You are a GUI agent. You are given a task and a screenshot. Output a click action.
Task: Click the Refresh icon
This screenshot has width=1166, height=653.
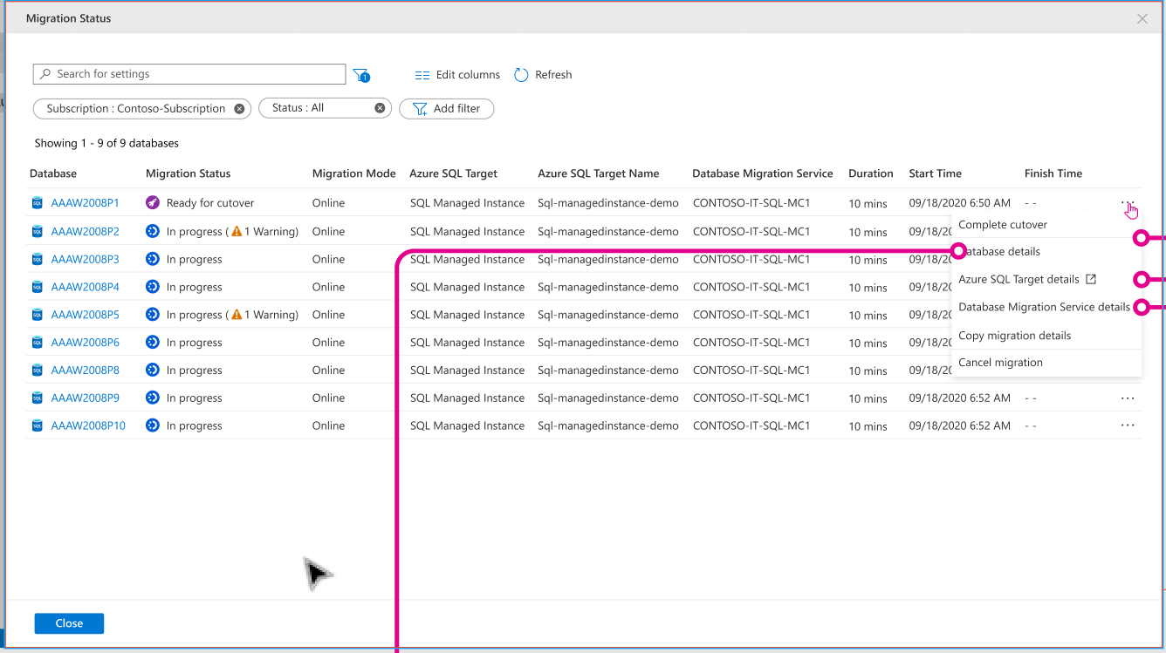pyautogui.click(x=522, y=74)
